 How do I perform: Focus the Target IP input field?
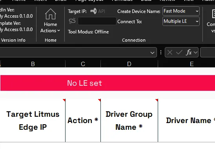click(x=97, y=21)
